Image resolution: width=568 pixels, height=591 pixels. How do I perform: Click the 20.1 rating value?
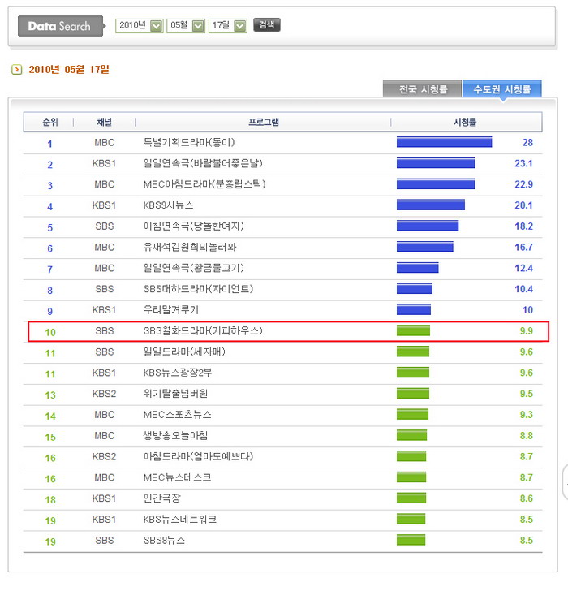[523, 205]
